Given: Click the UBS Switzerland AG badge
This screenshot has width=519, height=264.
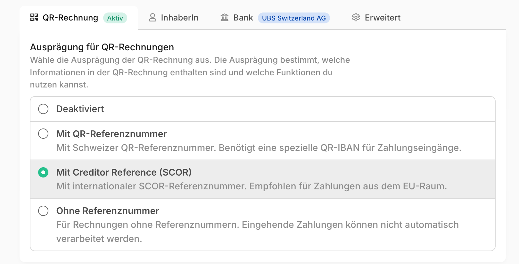Looking at the screenshot, I should [x=294, y=18].
